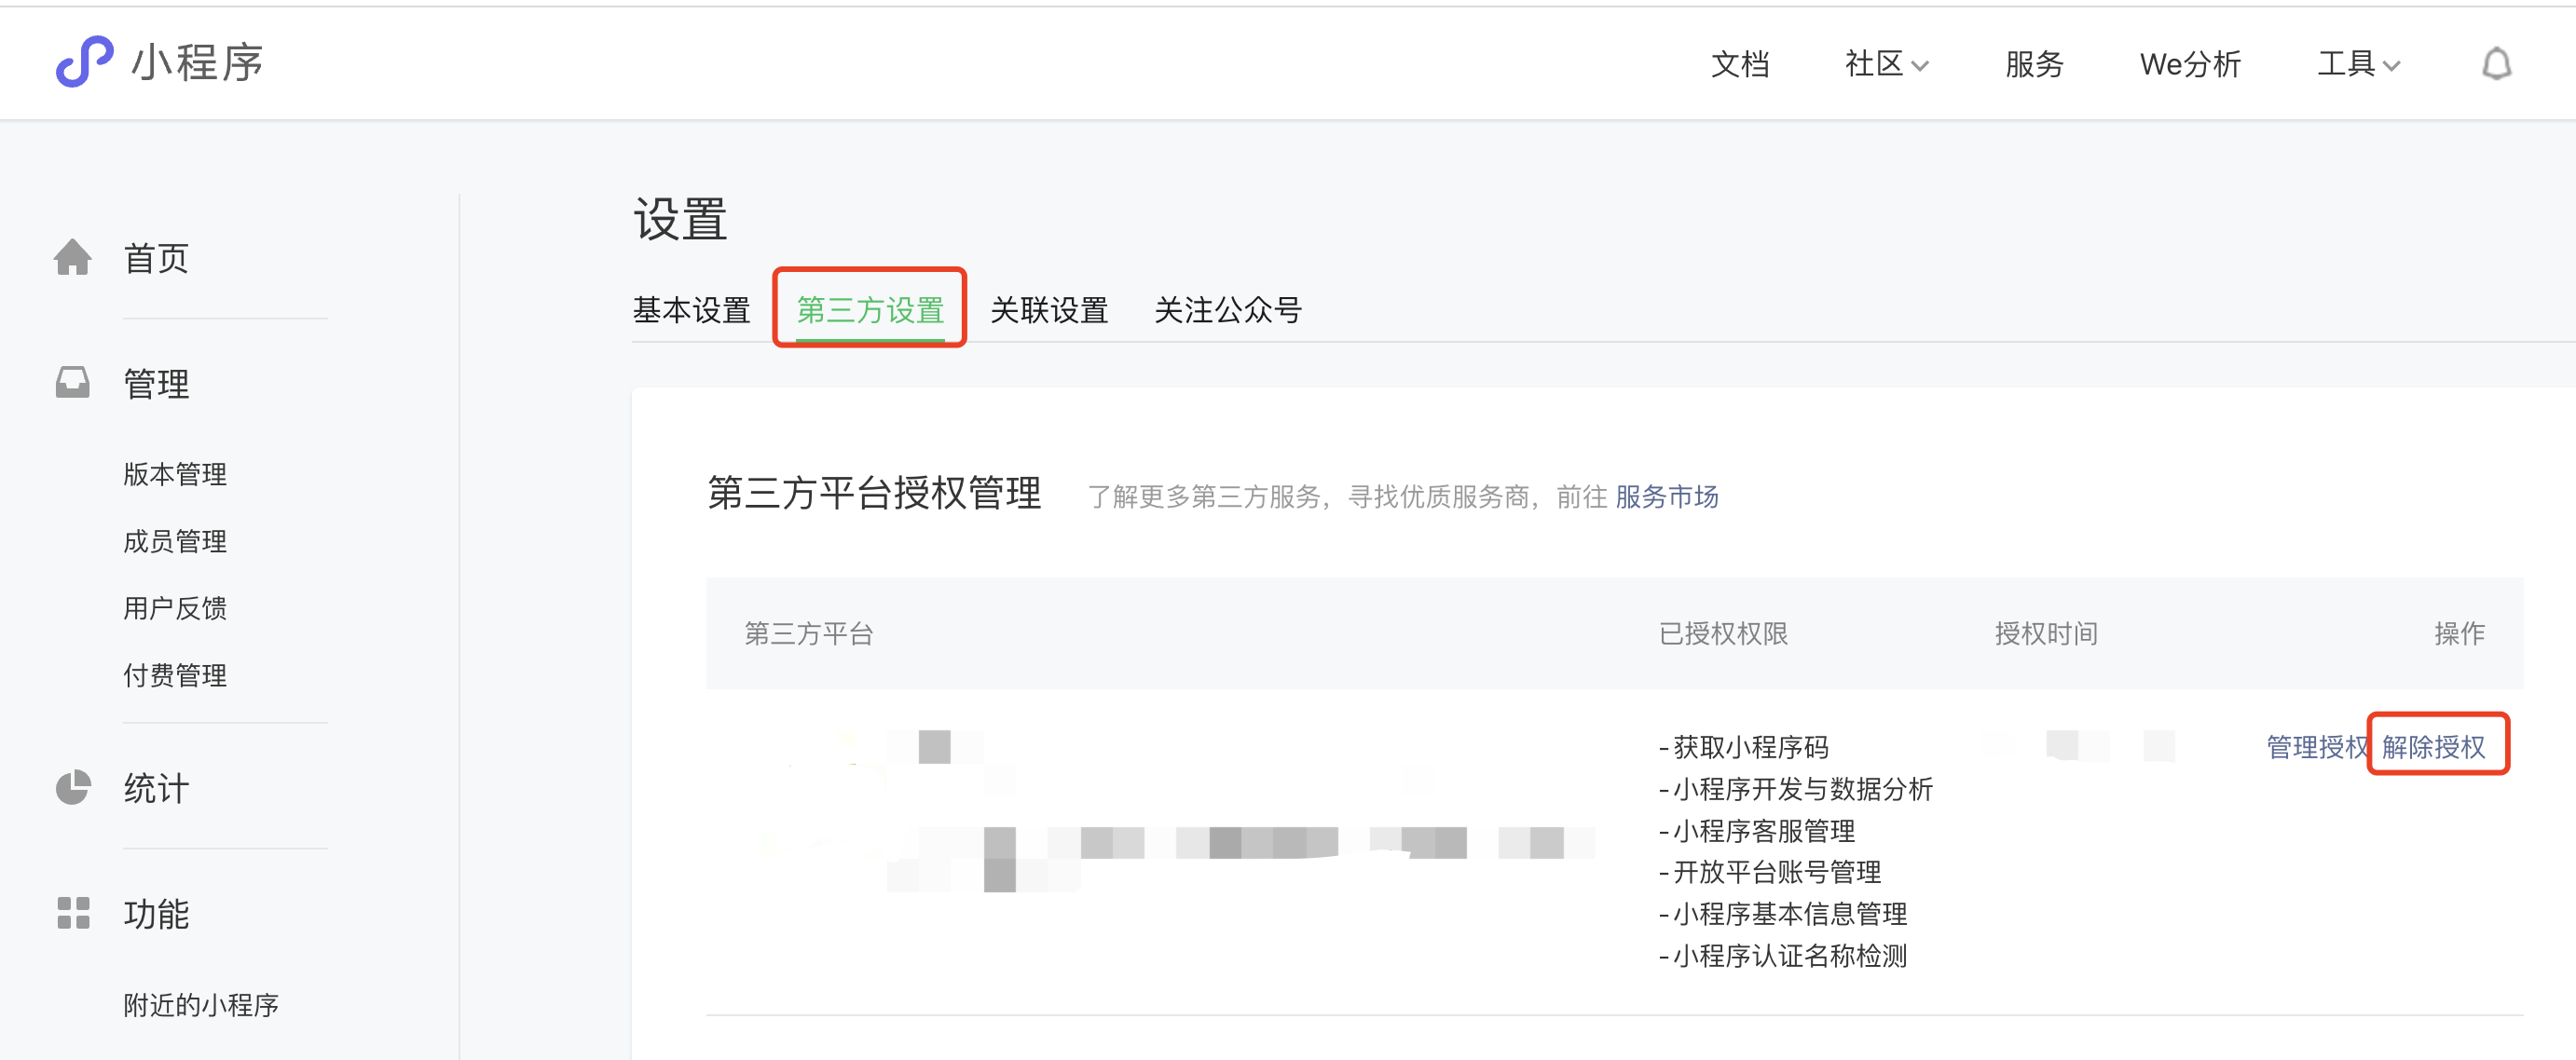Screen dimensions: 2576x1060
Task: Go to 成员管理 in sidebar
Action: [x=175, y=540]
